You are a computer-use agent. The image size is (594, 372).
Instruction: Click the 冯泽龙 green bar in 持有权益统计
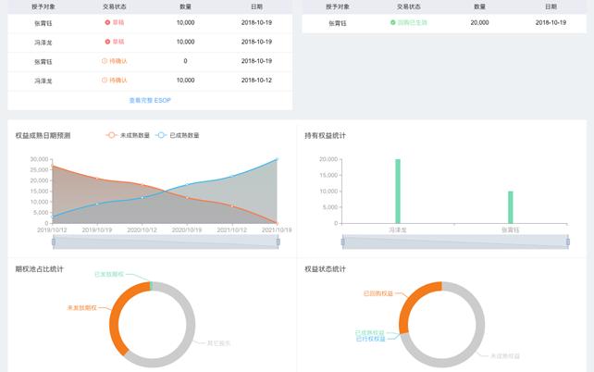coord(398,192)
